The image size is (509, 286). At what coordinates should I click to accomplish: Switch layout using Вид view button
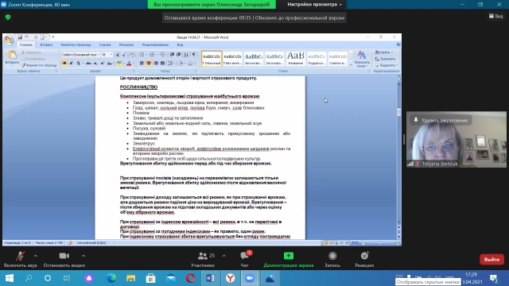coord(496,16)
